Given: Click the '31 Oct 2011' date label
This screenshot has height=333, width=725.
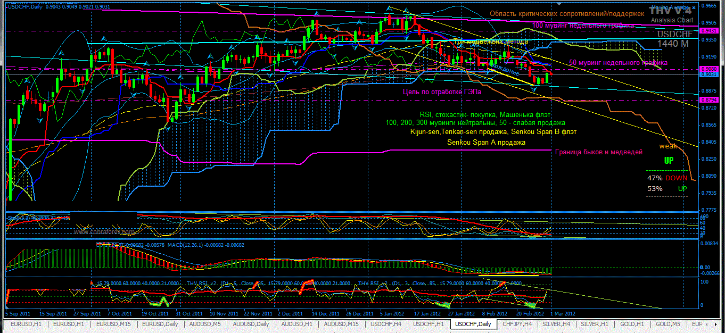Looking at the screenshot, I should coord(188,313).
